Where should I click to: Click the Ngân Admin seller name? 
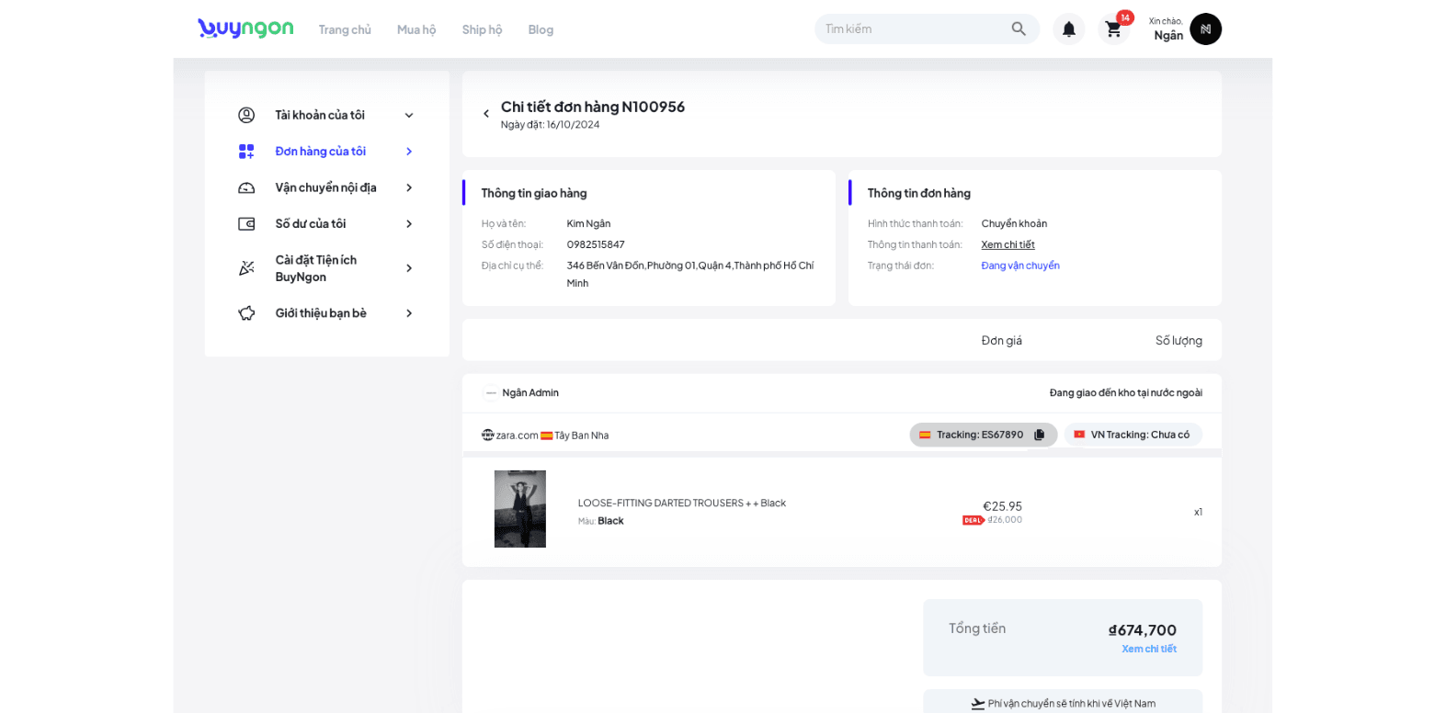click(530, 392)
